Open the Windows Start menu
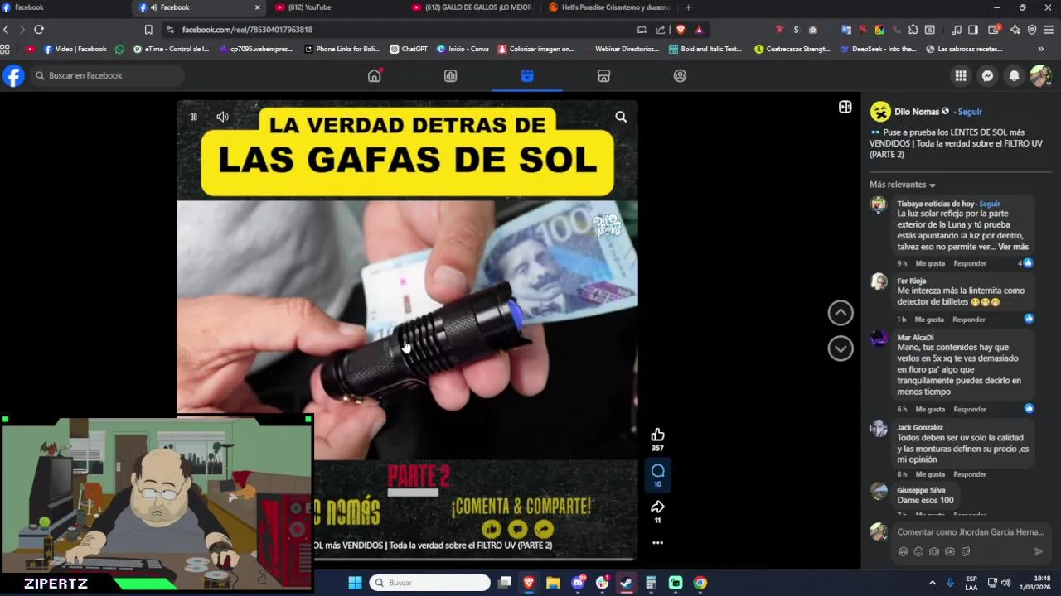This screenshot has width=1061, height=596. coord(355,583)
